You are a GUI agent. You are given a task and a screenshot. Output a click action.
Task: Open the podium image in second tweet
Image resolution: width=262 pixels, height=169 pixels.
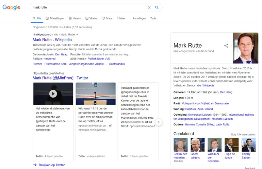pos(96,94)
